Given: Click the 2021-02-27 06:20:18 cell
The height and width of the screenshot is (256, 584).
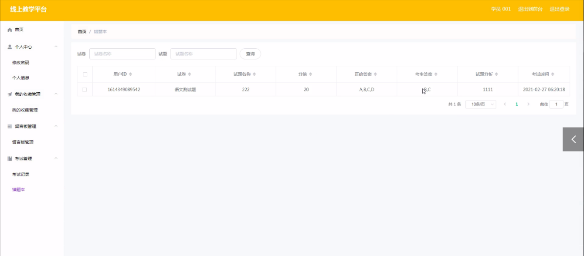Looking at the screenshot, I should pos(544,90).
